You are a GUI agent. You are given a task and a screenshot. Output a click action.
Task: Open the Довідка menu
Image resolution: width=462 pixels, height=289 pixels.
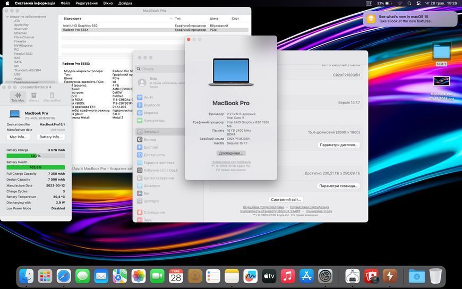[125, 3]
